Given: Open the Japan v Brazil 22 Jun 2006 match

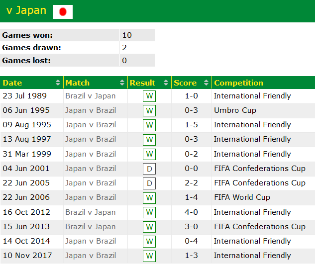Looking at the screenshot, I should coord(91,197).
